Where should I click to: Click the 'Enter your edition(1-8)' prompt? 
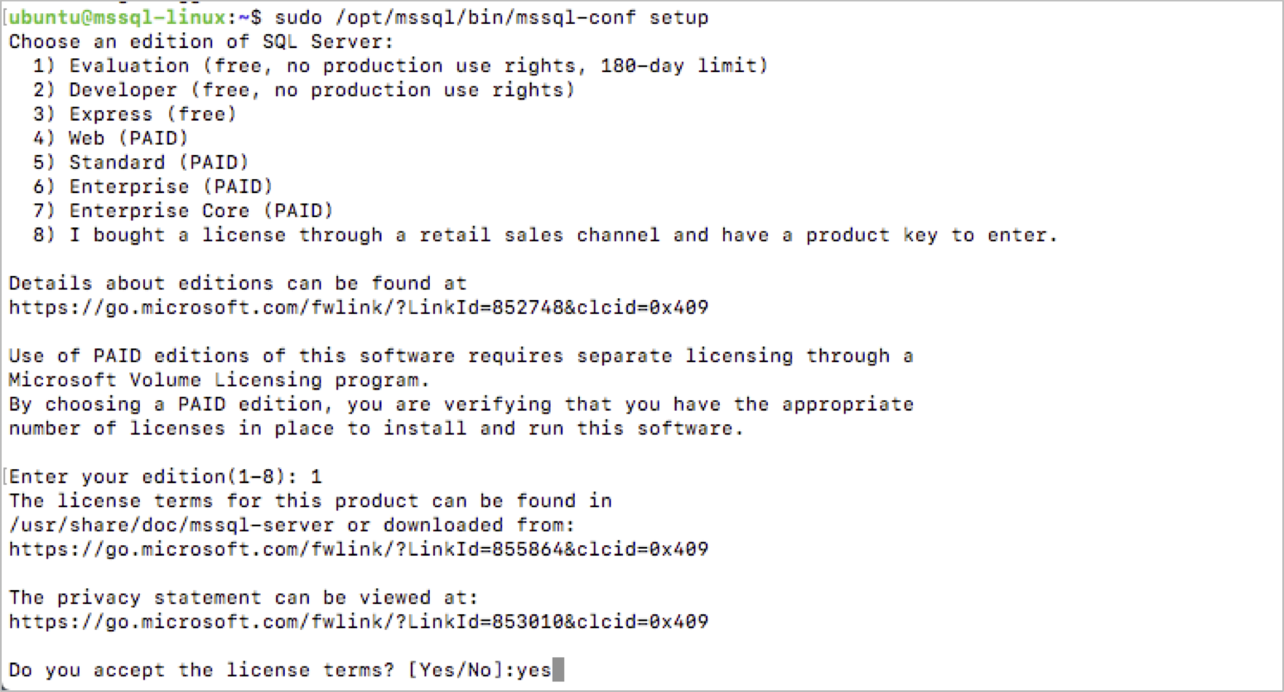pos(153,477)
